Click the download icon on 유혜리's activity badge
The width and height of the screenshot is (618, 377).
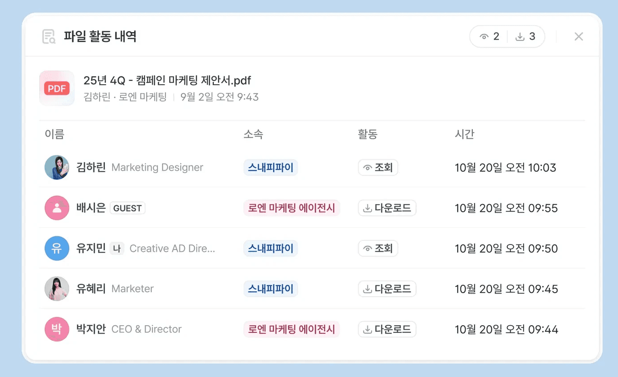[367, 289]
